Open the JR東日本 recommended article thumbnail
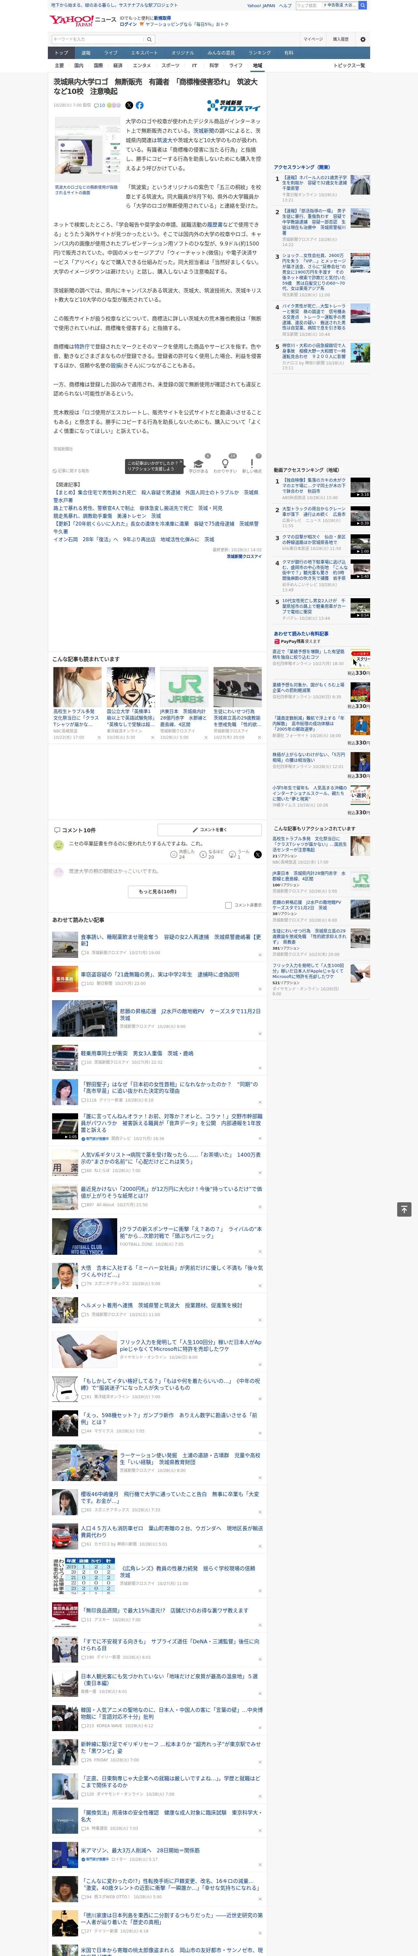The width and height of the screenshot is (418, 1956). tap(184, 687)
